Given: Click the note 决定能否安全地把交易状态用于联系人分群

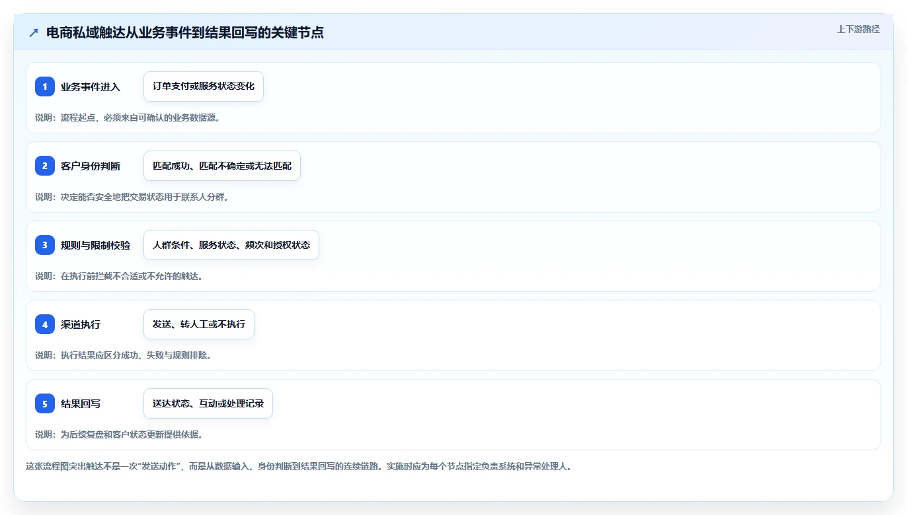Looking at the screenshot, I should tap(132, 197).
